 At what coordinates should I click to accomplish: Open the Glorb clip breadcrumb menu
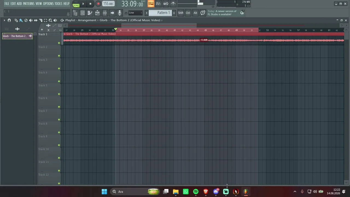point(130,20)
